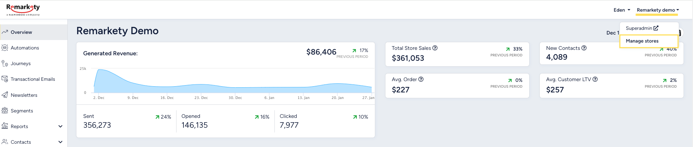
Task: Choose Superadmin in the dropdown menu
Action: click(642, 28)
